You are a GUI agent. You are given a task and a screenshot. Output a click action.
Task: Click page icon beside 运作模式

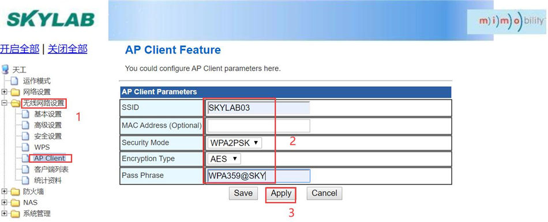(14, 81)
